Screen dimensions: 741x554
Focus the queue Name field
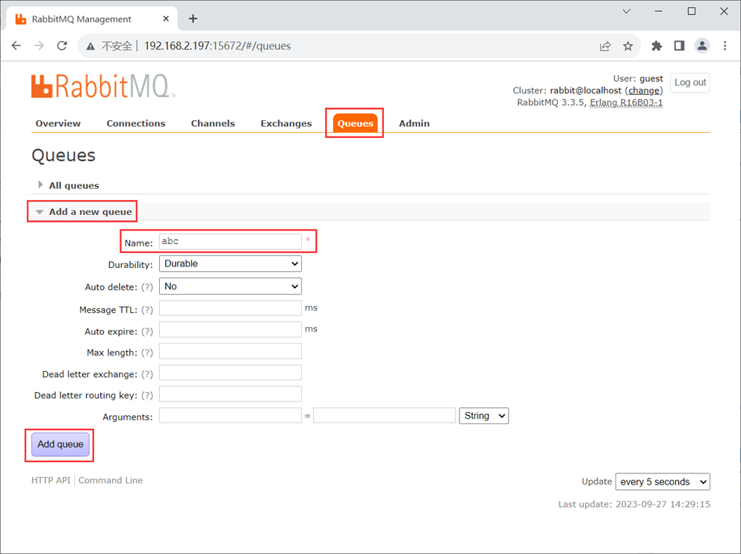coord(230,241)
